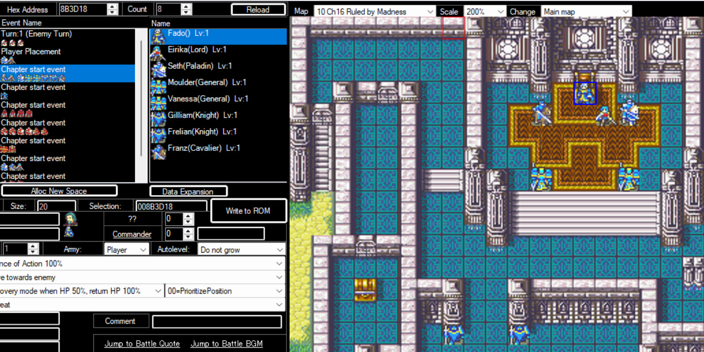Select Eirika's Lord sprite in the unit list
704x352 pixels.
[x=158, y=53]
